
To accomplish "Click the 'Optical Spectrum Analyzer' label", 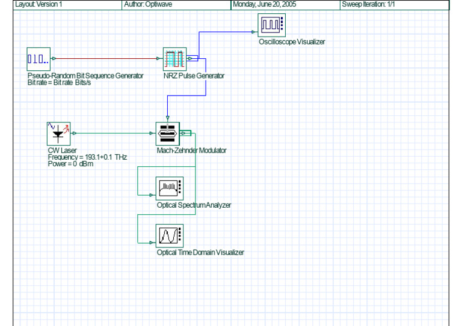I will [x=194, y=205].
